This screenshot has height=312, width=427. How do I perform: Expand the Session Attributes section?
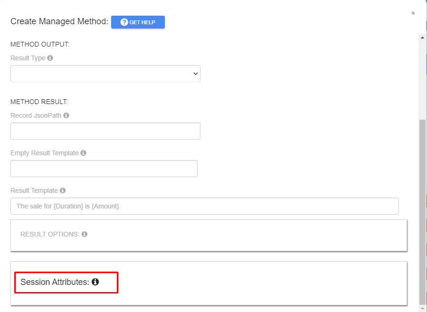tap(55, 282)
